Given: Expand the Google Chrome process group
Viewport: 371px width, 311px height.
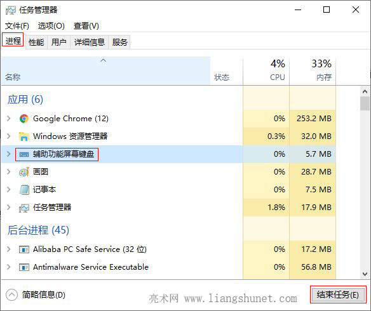Looking at the screenshot, I should point(9,119).
